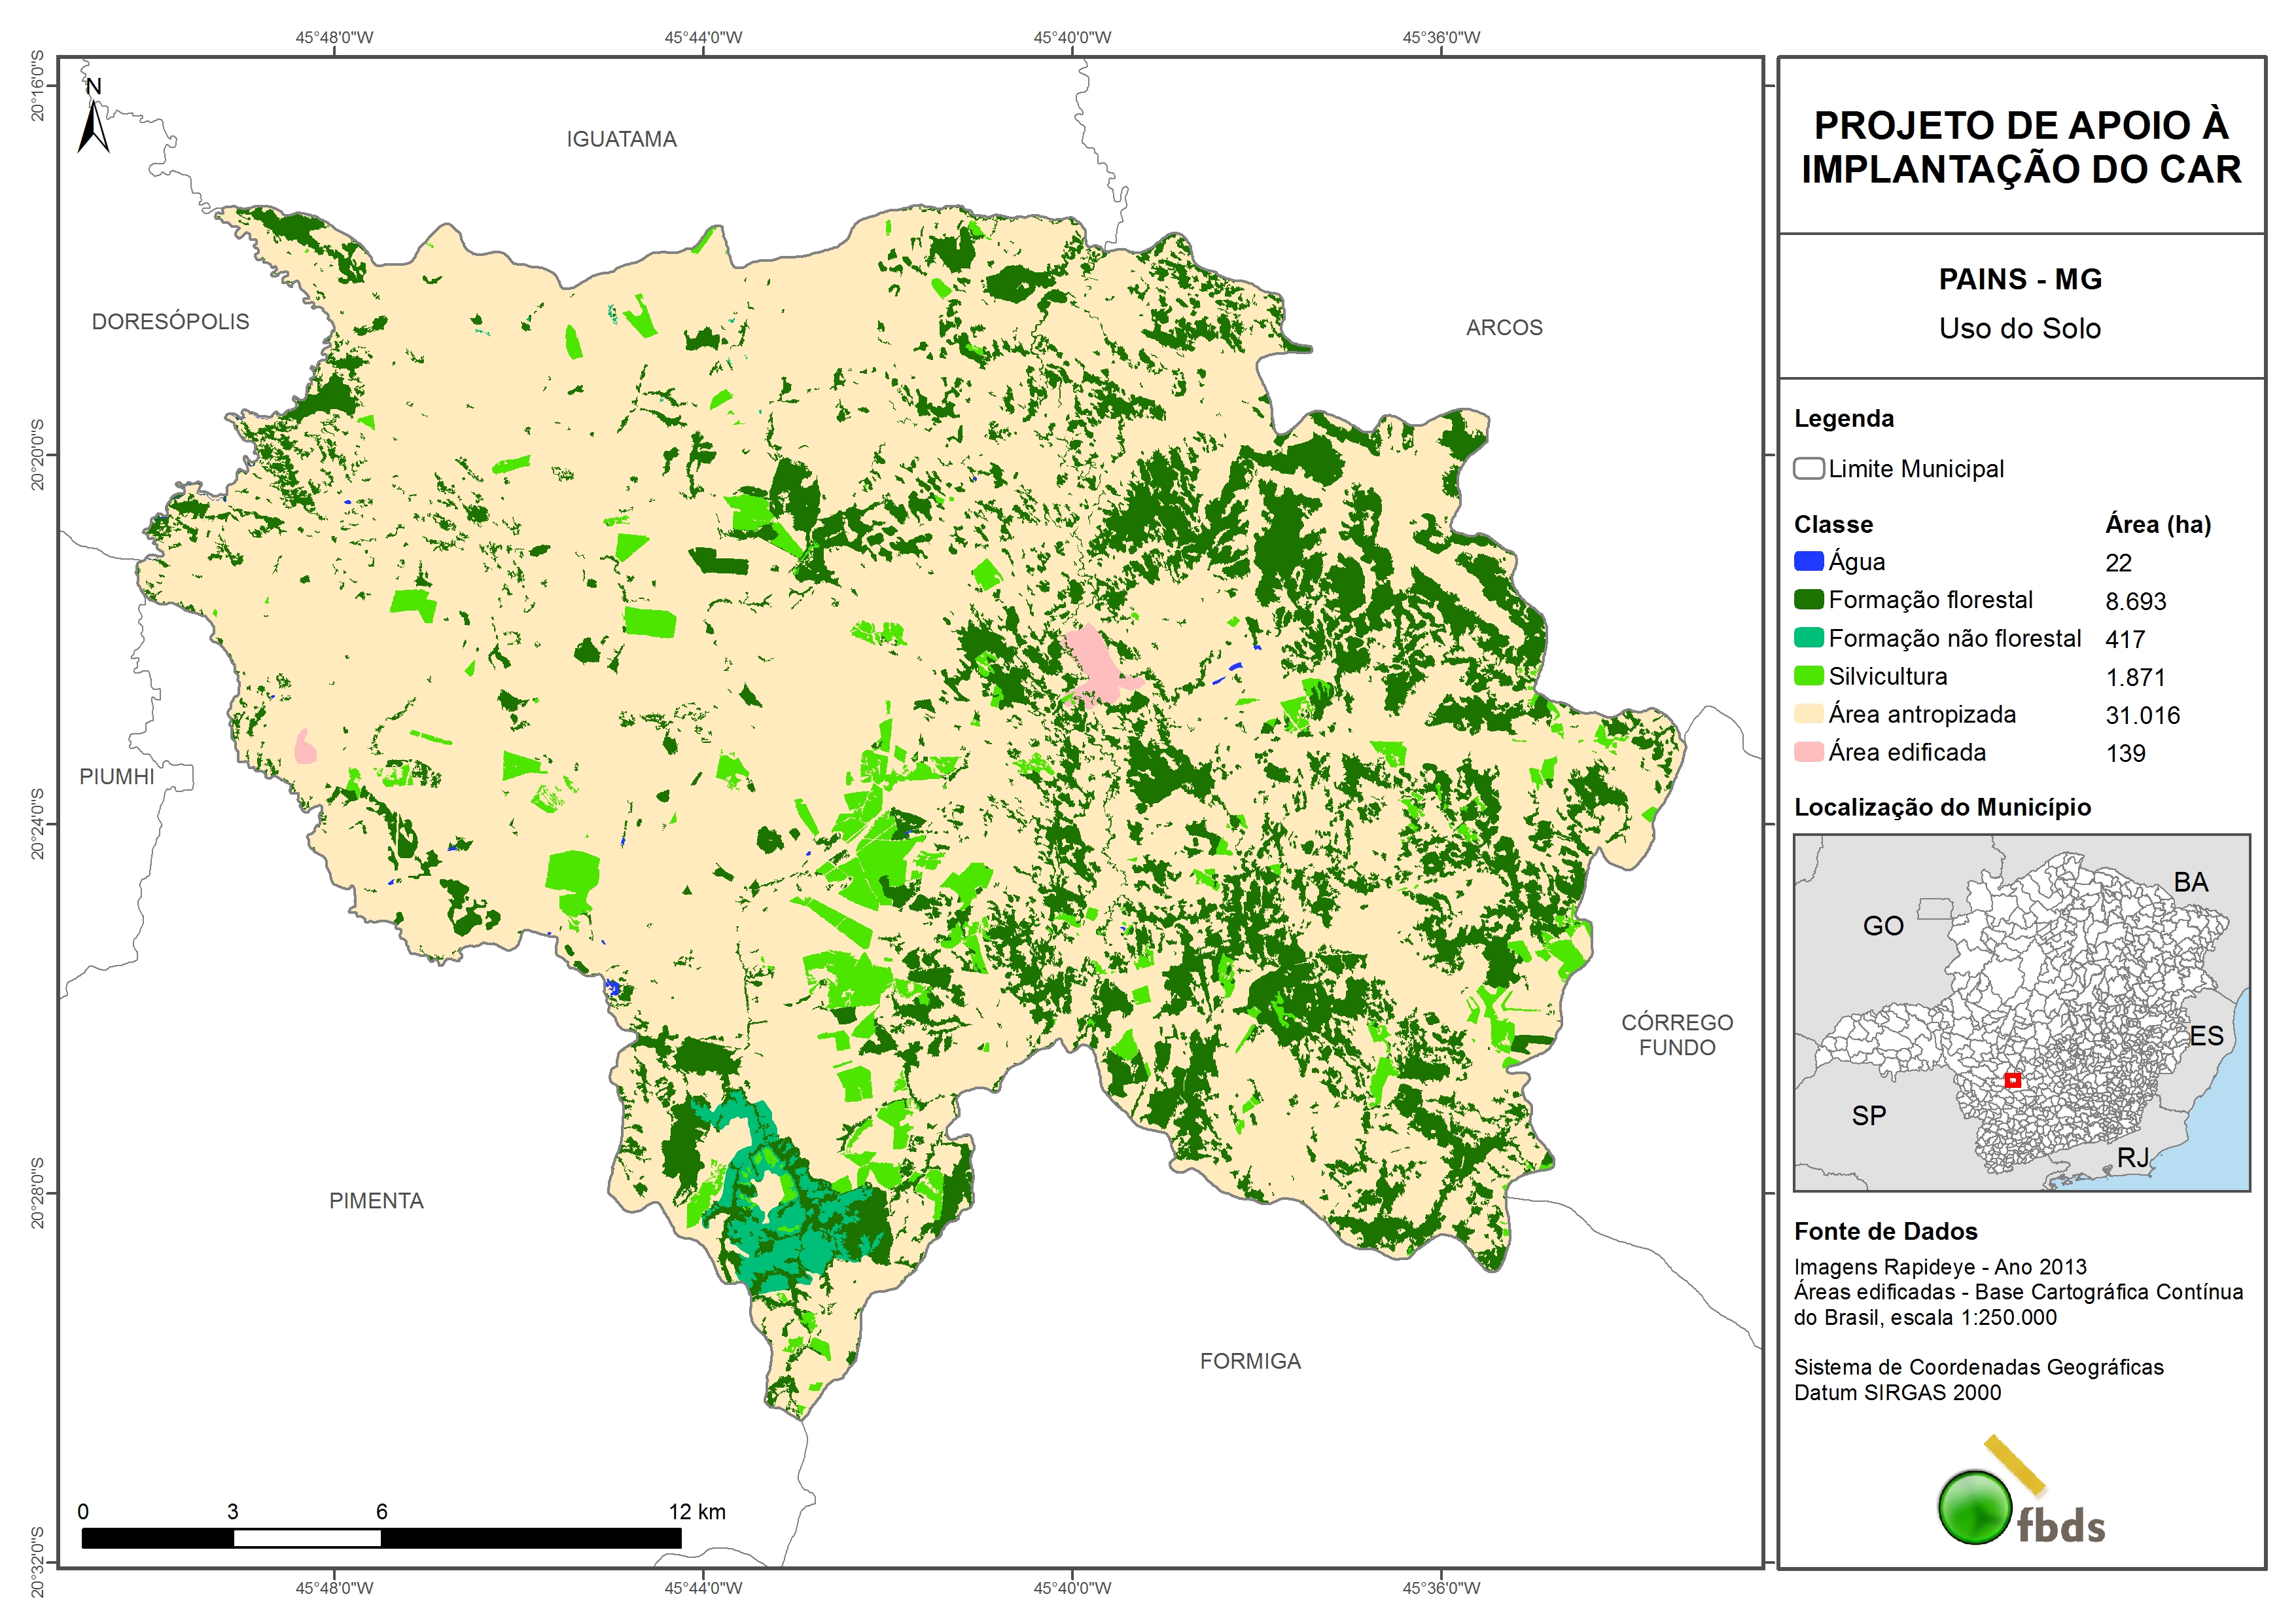
Task: Click the PAINS - MG title text
Action: [x=2020, y=279]
